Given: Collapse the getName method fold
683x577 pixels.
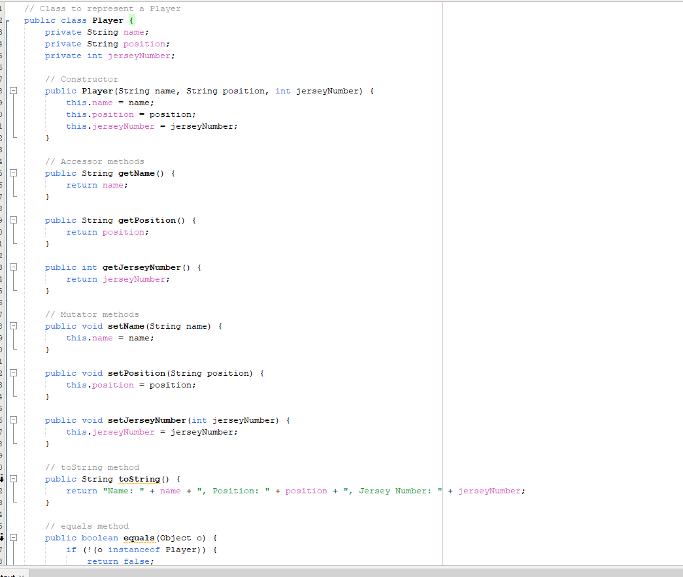Looking at the screenshot, I should pyautogui.click(x=13, y=173).
